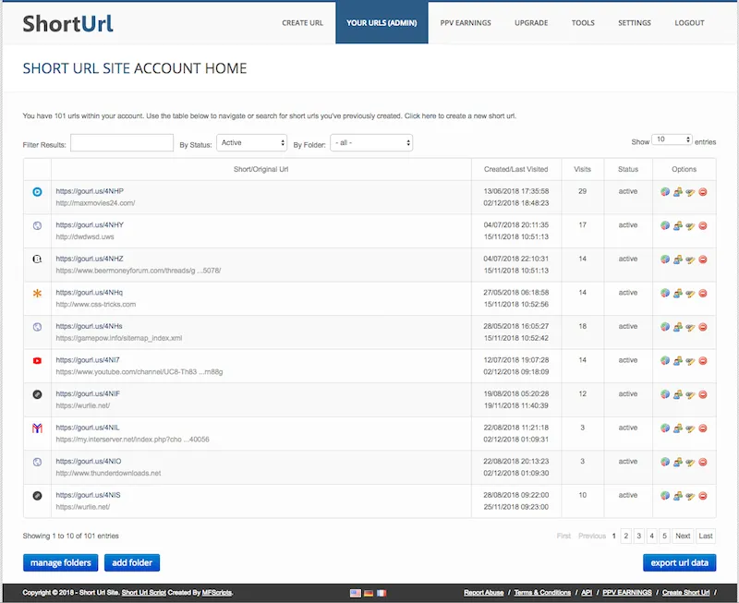Select the French flag in footer

pyautogui.click(x=382, y=593)
